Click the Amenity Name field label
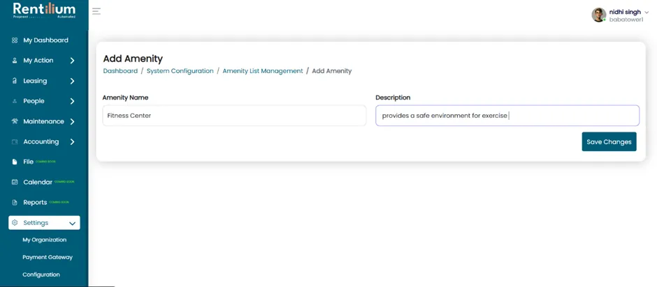Image resolution: width=657 pixels, height=287 pixels. click(125, 98)
